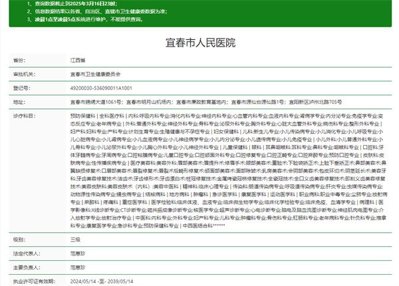Viewport: 399px width, 286px height.
Task: Select notice line mentioning 2025年3月16日23时
Action: click(72, 4)
